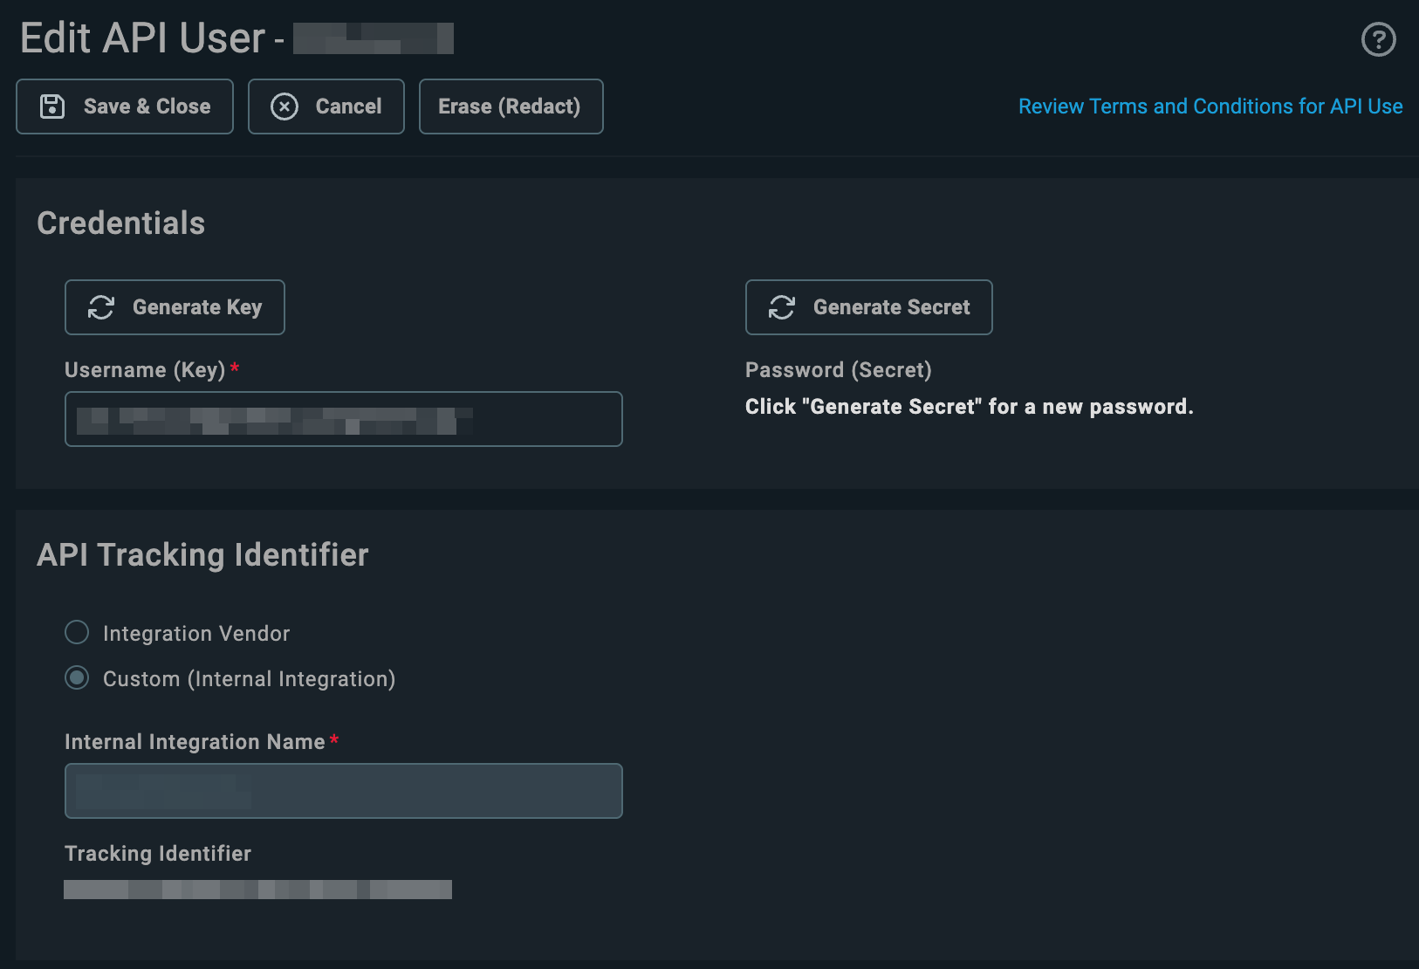The height and width of the screenshot is (969, 1419).
Task: Focus the Username (Key) input field
Action: pos(344,419)
